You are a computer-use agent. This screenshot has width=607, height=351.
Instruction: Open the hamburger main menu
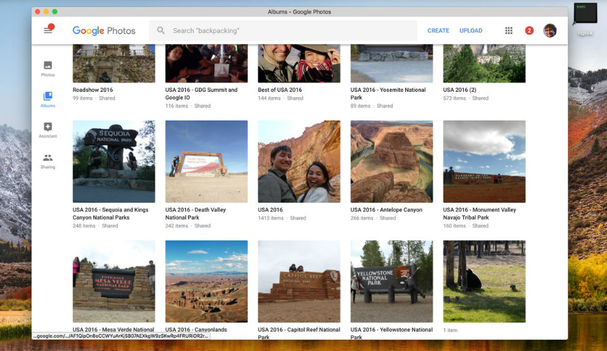click(x=48, y=31)
